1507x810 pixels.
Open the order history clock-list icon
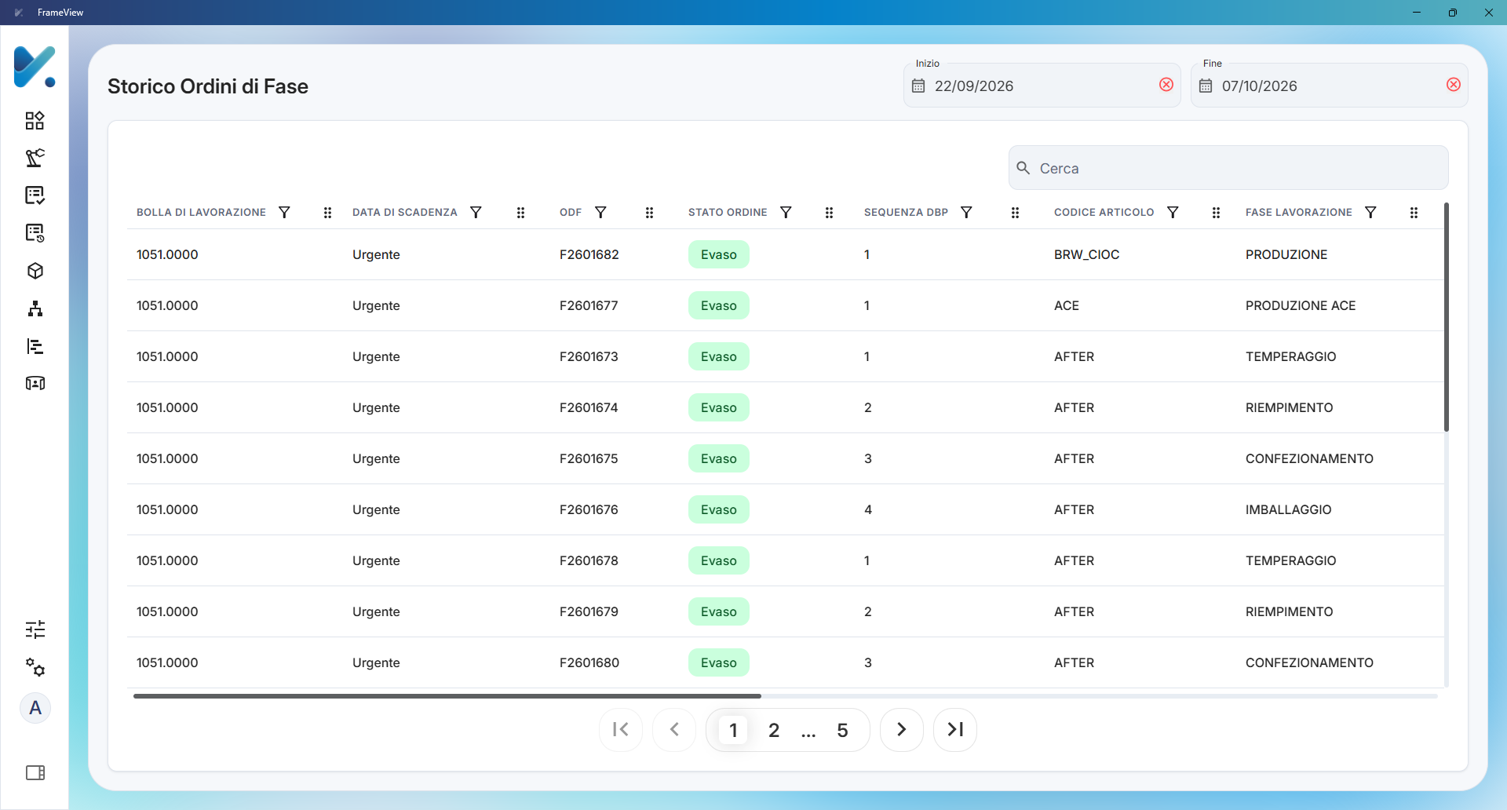pyautogui.click(x=35, y=233)
